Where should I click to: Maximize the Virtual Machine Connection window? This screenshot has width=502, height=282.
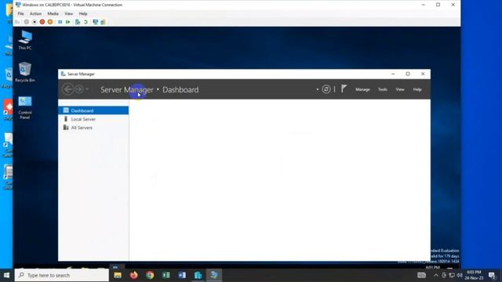pos(438,5)
